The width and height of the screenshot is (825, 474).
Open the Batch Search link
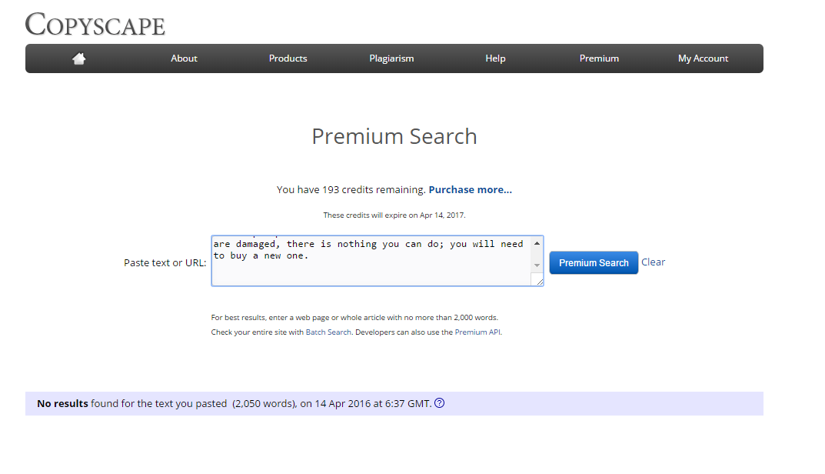[x=328, y=332]
